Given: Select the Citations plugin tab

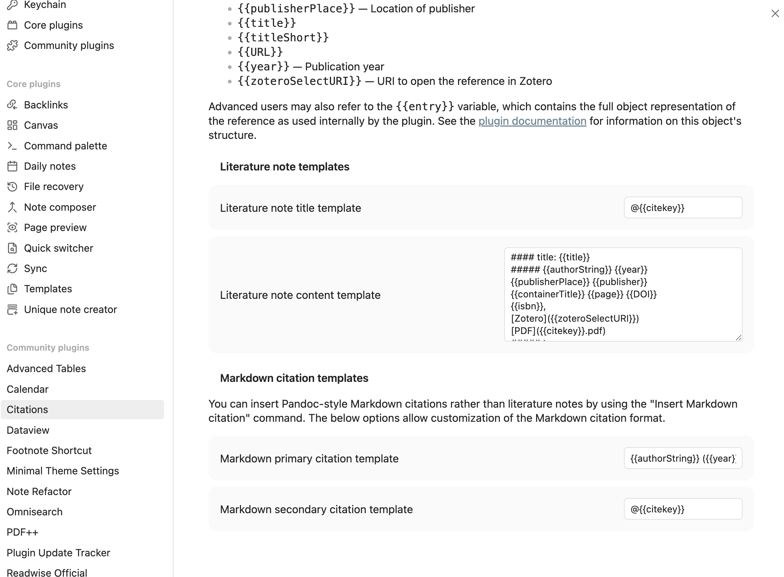Looking at the screenshot, I should coord(27,409).
